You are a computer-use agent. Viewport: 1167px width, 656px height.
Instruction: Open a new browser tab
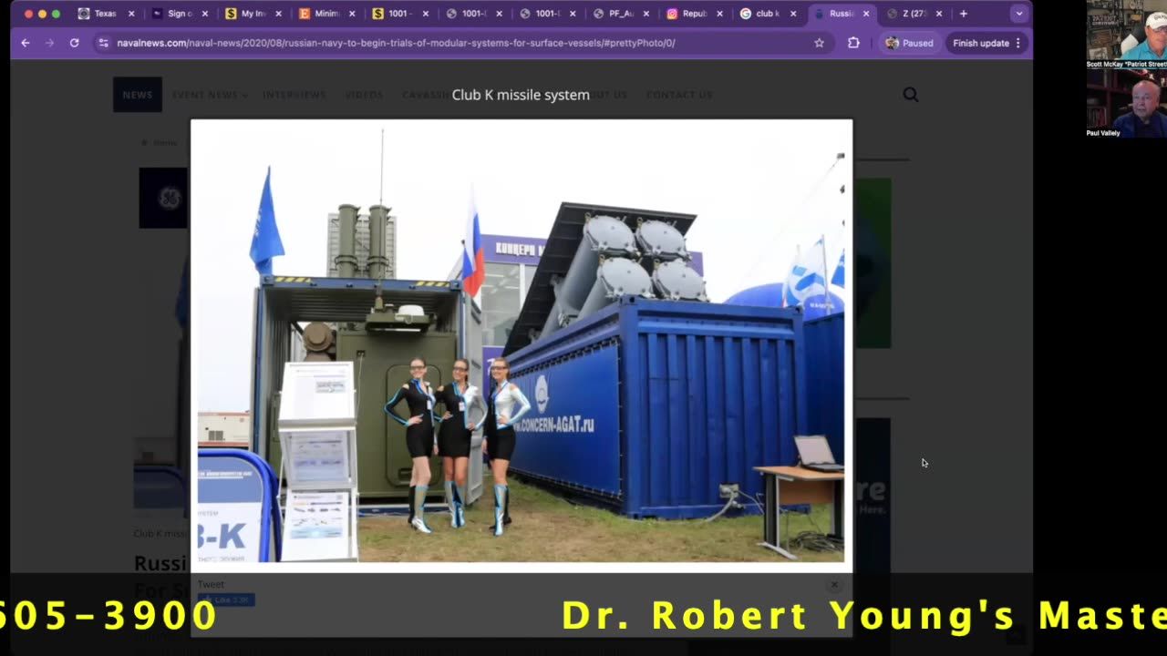(964, 14)
